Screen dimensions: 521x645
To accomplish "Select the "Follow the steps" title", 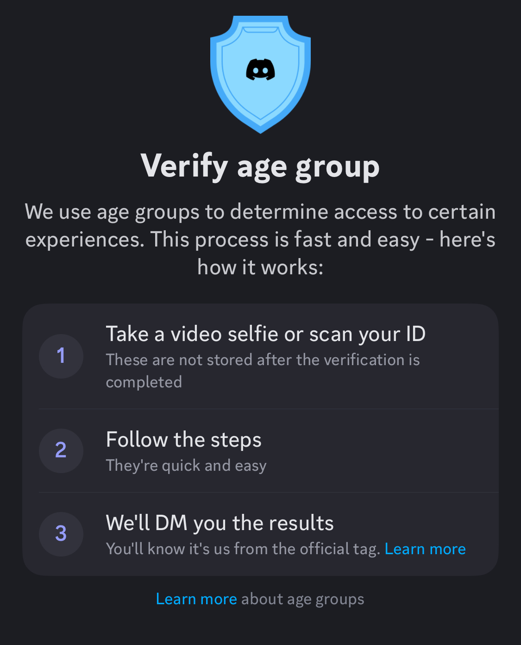I will pos(183,440).
